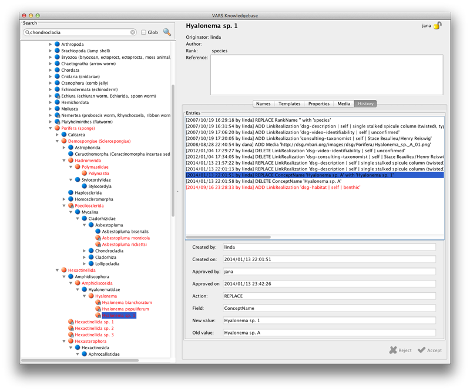Viewport: 470px width, 391px height.
Task: Select the History tab
Action: 365,103
